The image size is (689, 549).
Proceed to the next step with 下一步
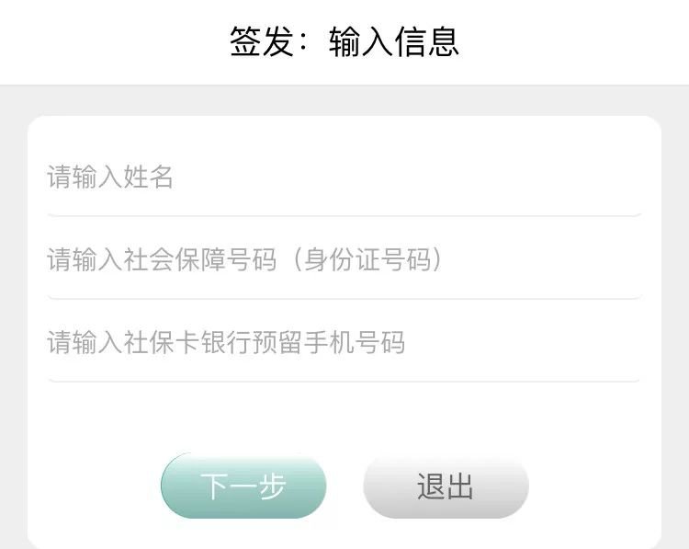pyautogui.click(x=243, y=486)
